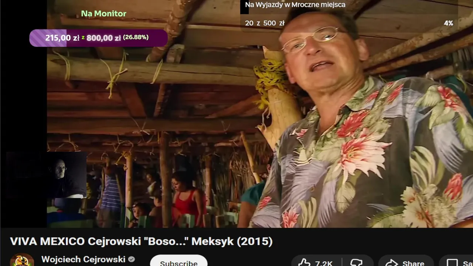Click the verified checkmark badge

(x=131, y=260)
